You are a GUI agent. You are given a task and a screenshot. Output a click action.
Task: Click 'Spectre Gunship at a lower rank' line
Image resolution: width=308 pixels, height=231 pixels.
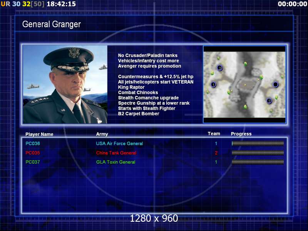click(154, 103)
